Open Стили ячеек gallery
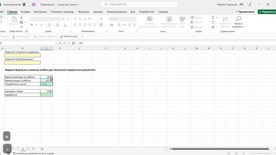This screenshot has width=276, height=155. 182,22
